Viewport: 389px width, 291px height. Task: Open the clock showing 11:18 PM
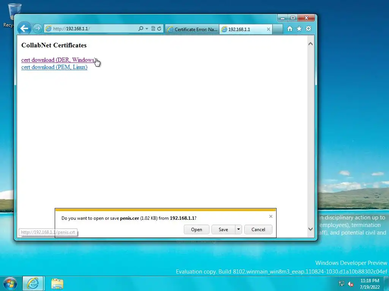click(370, 284)
